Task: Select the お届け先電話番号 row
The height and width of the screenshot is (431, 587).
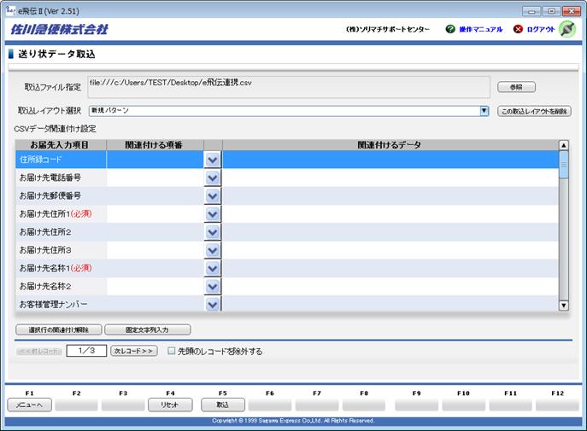Action: pos(287,178)
